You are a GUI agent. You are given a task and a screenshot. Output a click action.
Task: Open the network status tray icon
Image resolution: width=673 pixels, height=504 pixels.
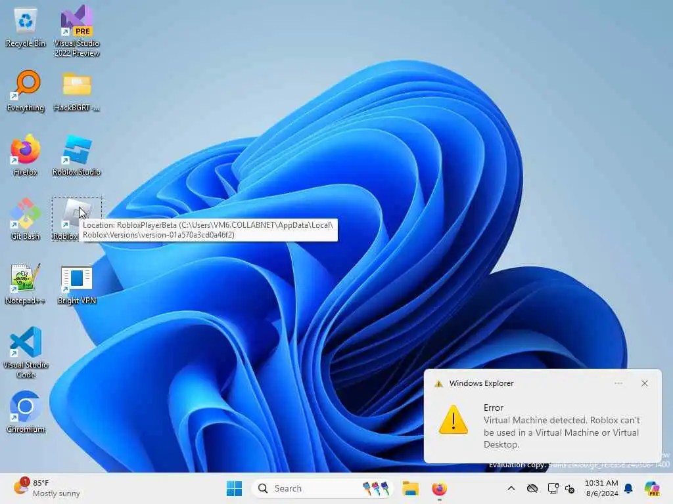tap(553, 488)
